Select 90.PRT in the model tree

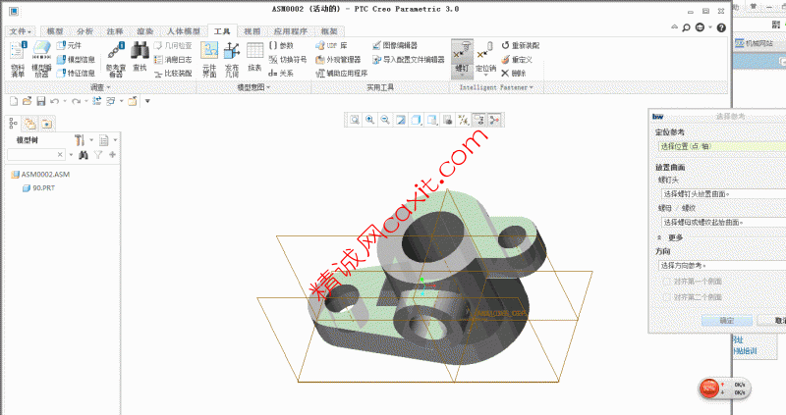click(x=38, y=188)
